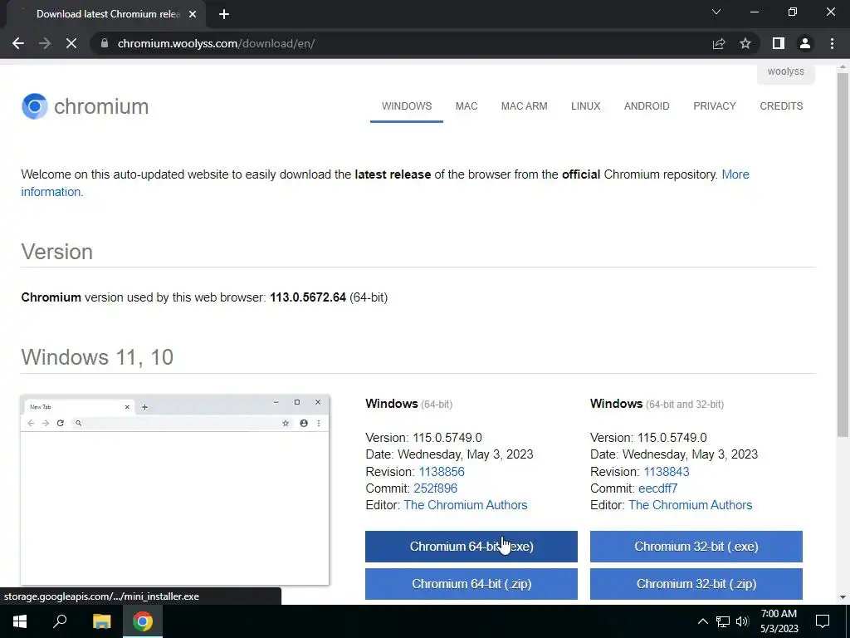Click the forward navigation arrow

[x=45, y=43]
